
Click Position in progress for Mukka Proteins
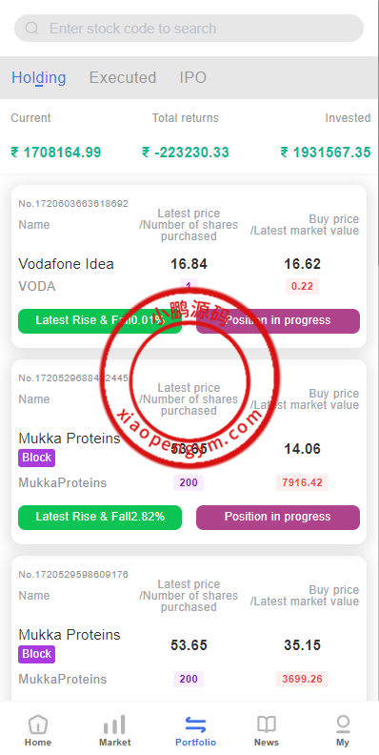coord(277,517)
